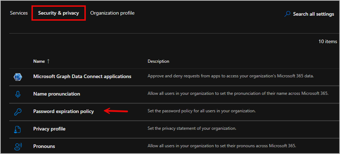
Task: Click into the Search all settings field
Action: point(313,14)
